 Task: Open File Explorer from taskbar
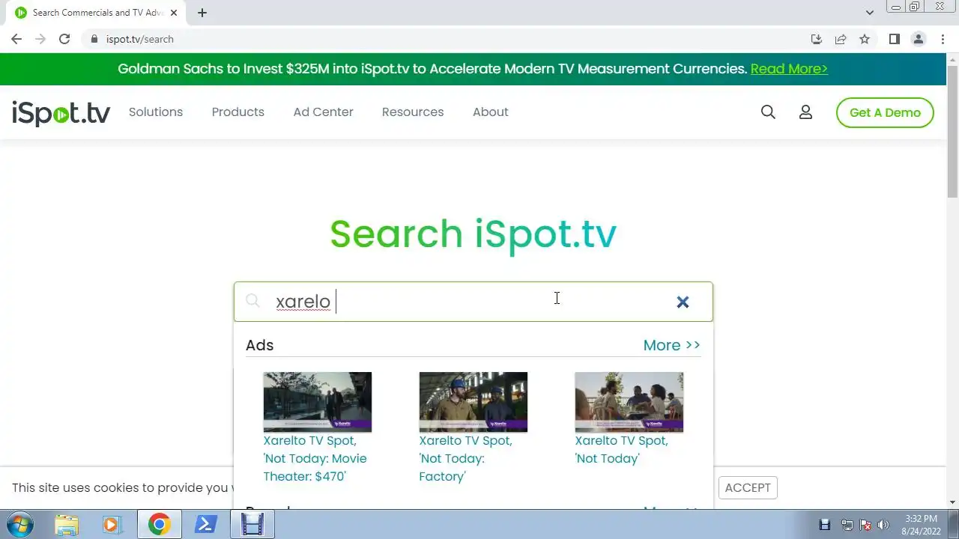(67, 524)
